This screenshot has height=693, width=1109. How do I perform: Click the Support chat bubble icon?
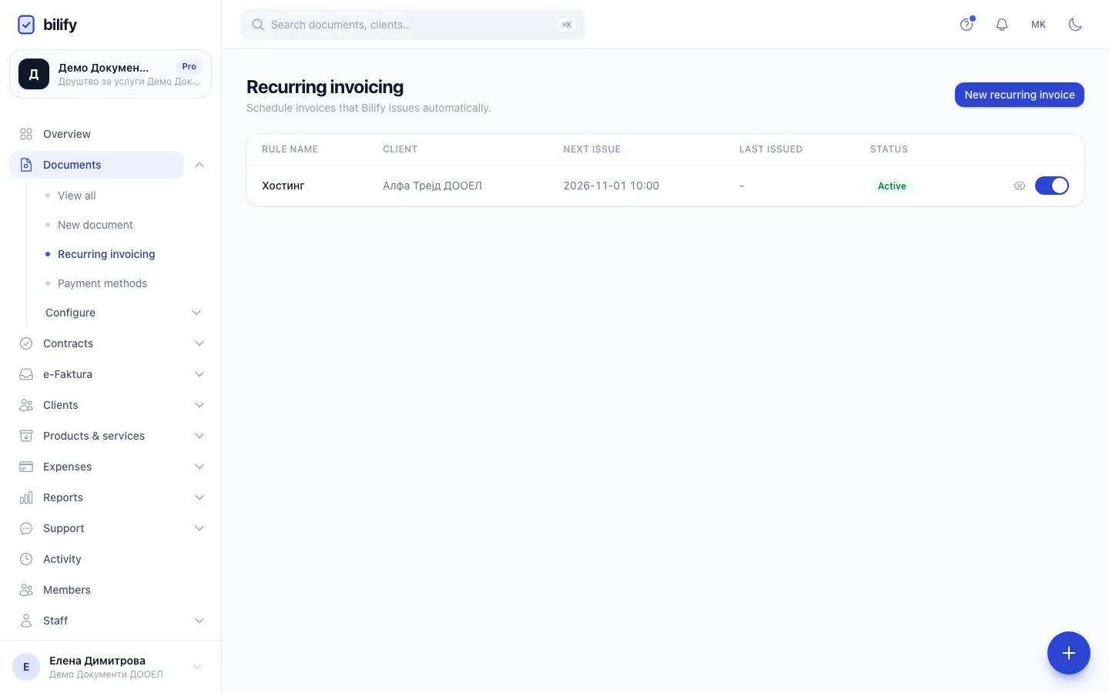[26, 528]
